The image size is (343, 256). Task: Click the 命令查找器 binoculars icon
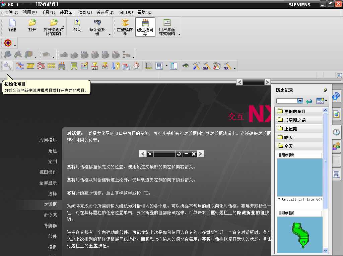(x=97, y=27)
